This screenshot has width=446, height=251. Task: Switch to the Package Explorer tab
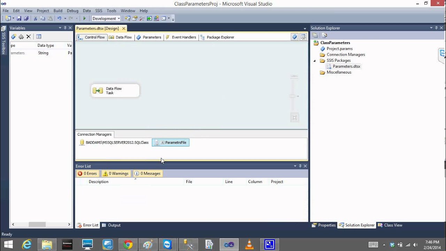tap(217, 37)
